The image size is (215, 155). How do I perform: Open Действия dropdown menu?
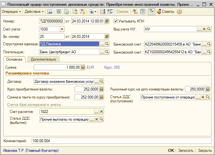click(x=34, y=12)
